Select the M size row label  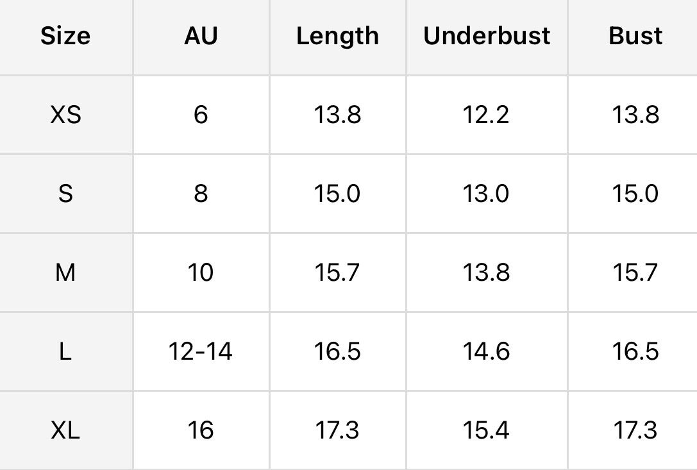click(x=65, y=273)
